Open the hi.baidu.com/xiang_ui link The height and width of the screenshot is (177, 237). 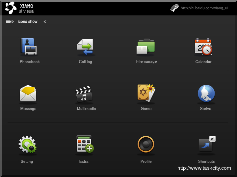click(204, 8)
